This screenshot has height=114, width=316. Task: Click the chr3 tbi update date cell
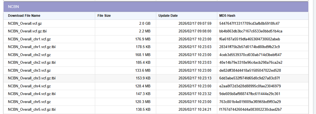tap(195, 78)
